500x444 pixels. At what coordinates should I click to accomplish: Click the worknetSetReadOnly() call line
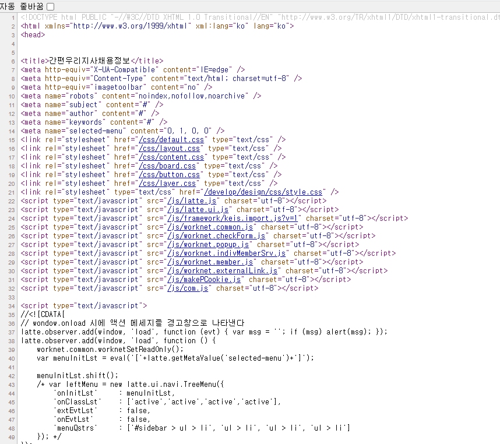tap(110, 350)
